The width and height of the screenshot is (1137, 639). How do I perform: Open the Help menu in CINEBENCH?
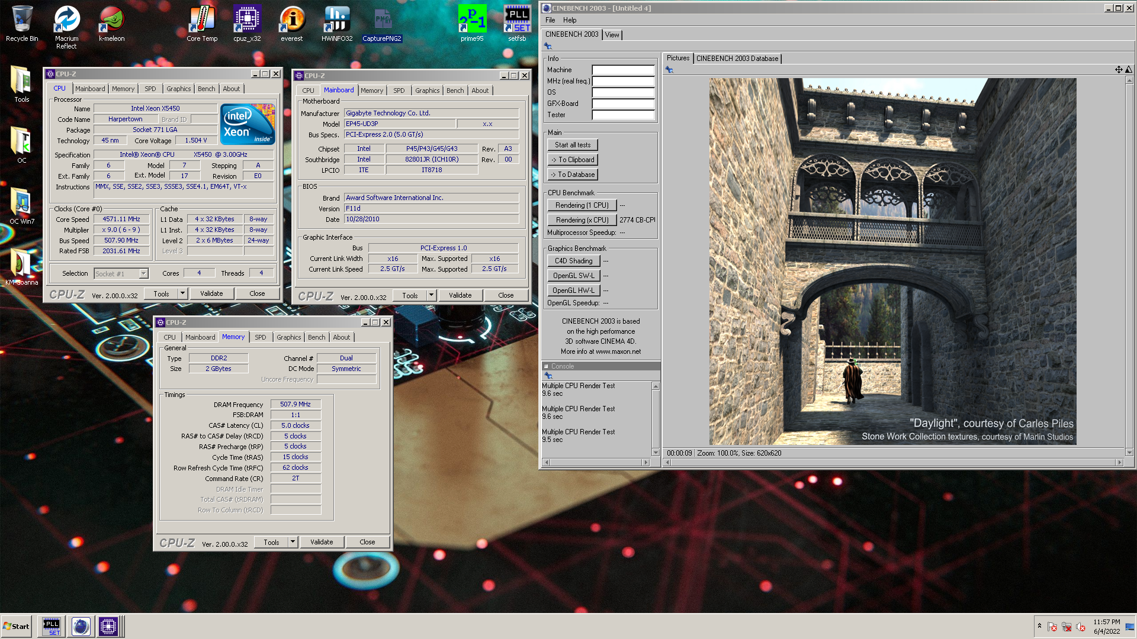click(x=570, y=20)
